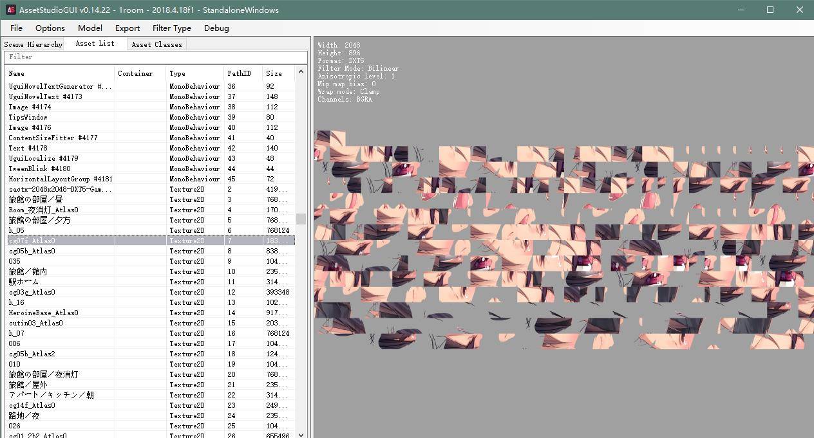This screenshot has width=814, height=438.
Task: Click the asset list scroll up arrow
Action: [301, 71]
